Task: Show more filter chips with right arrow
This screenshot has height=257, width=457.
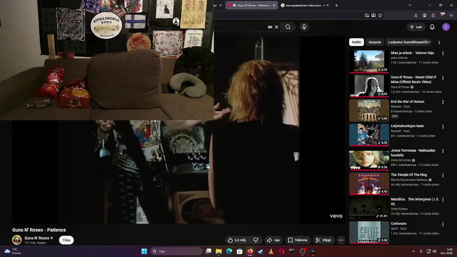Action: pos(439,42)
